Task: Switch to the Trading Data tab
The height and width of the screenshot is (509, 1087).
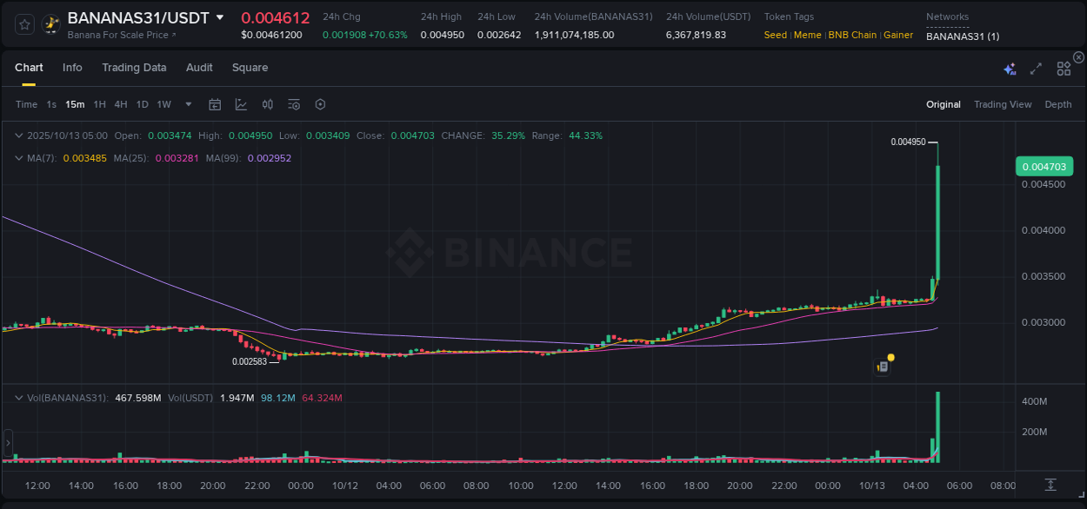Action: 134,68
